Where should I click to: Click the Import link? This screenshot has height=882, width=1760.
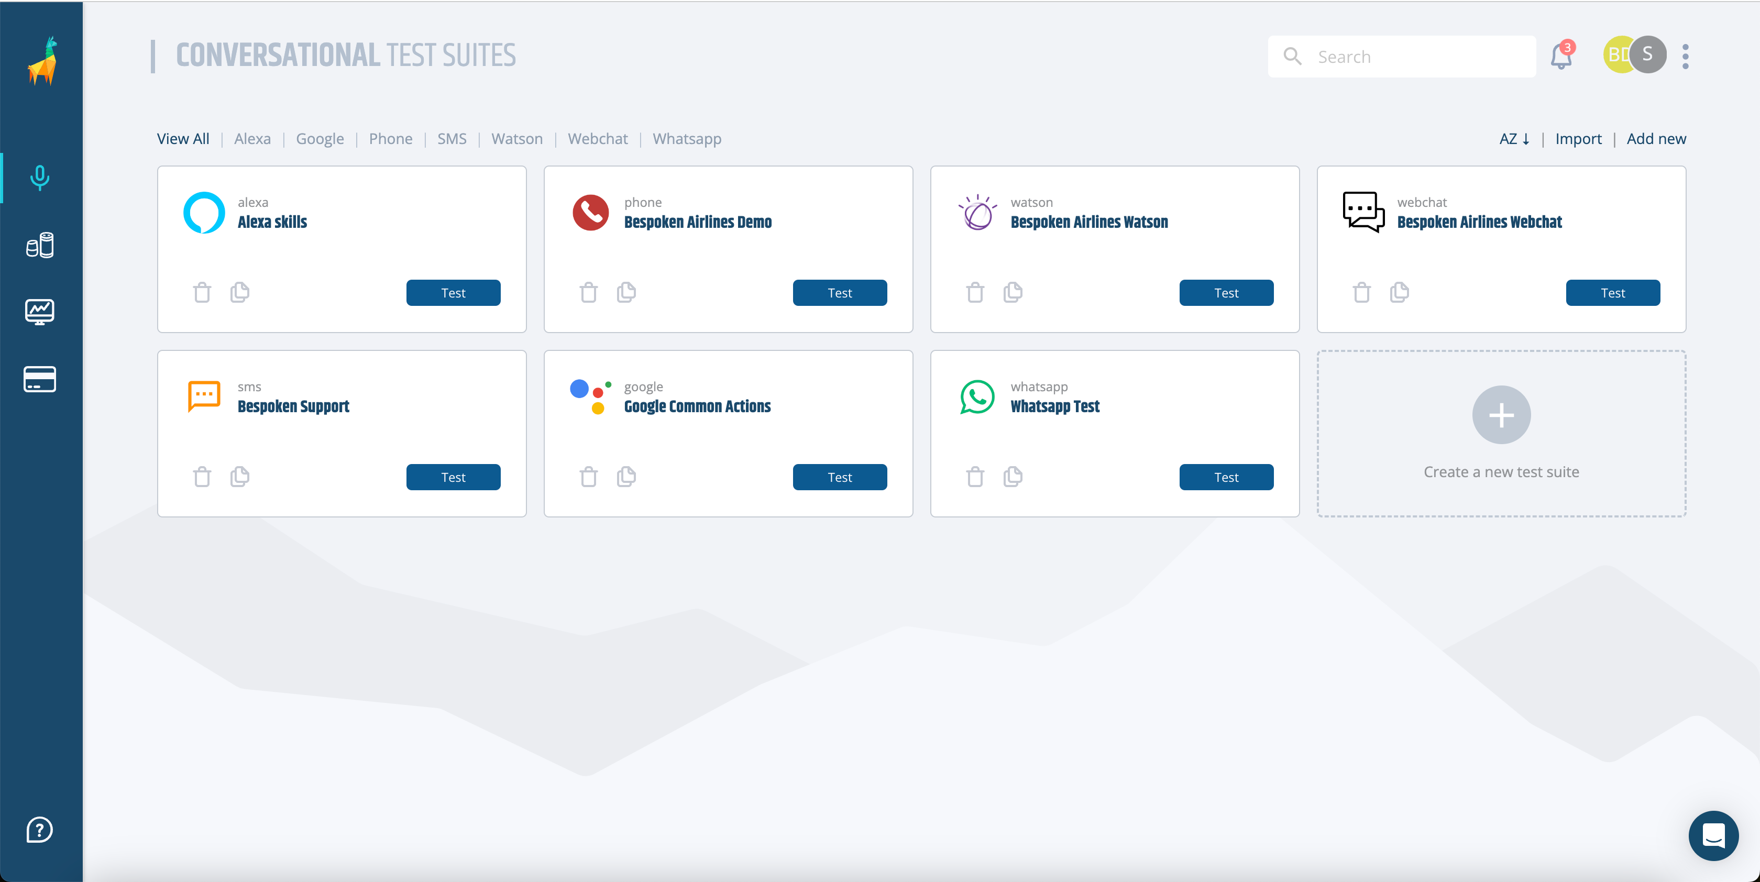click(x=1579, y=139)
